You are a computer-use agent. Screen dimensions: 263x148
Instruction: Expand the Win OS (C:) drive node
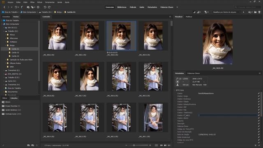(x=4, y=28)
